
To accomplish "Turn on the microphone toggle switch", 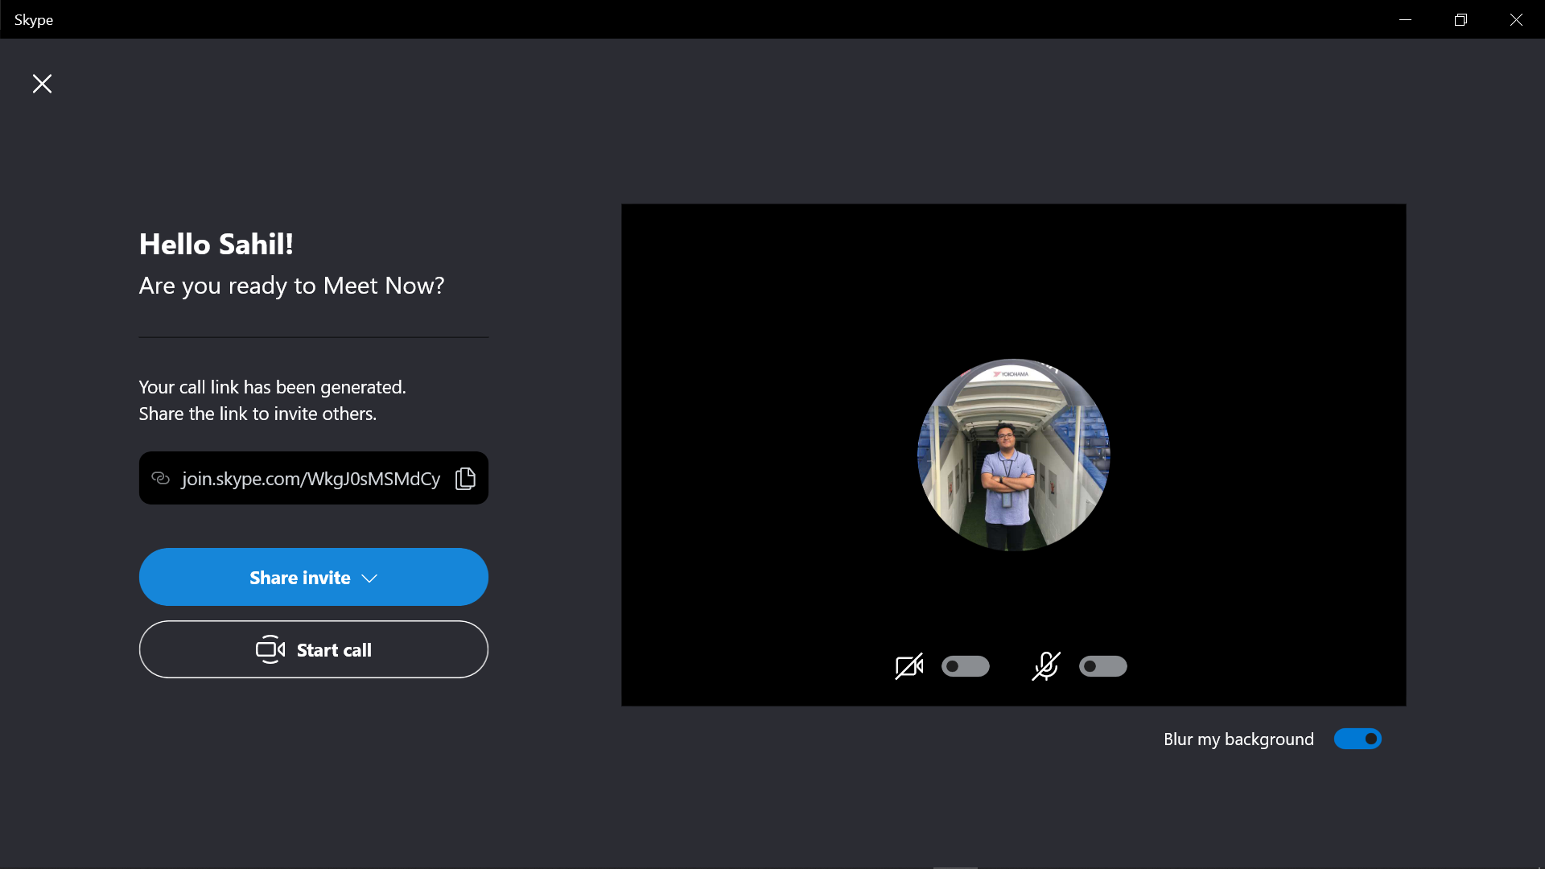I will click(1102, 666).
